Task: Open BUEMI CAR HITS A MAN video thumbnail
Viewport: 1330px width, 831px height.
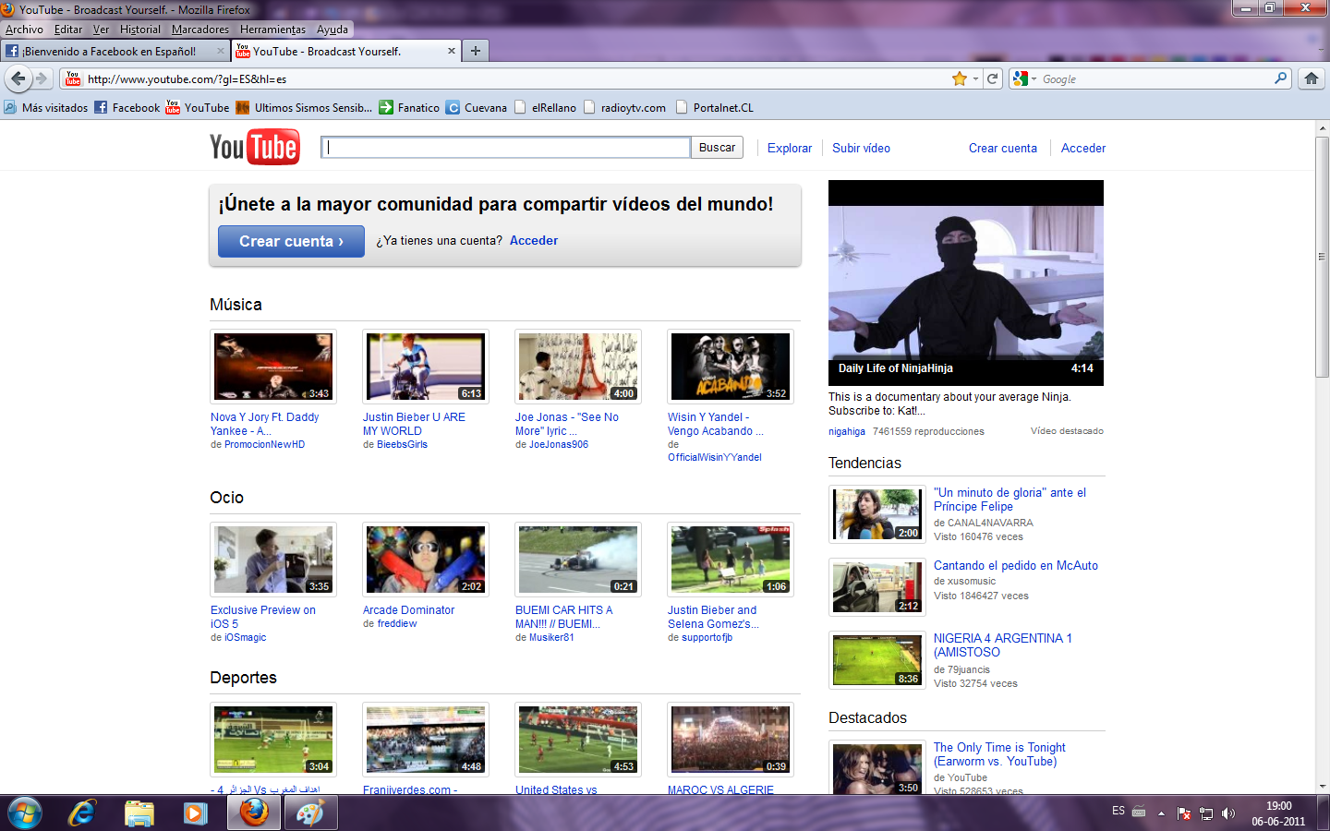Action: [577, 560]
